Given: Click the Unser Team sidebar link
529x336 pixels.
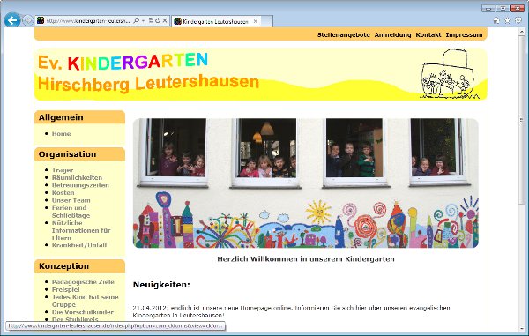Looking at the screenshot, I should [x=71, y=200].
